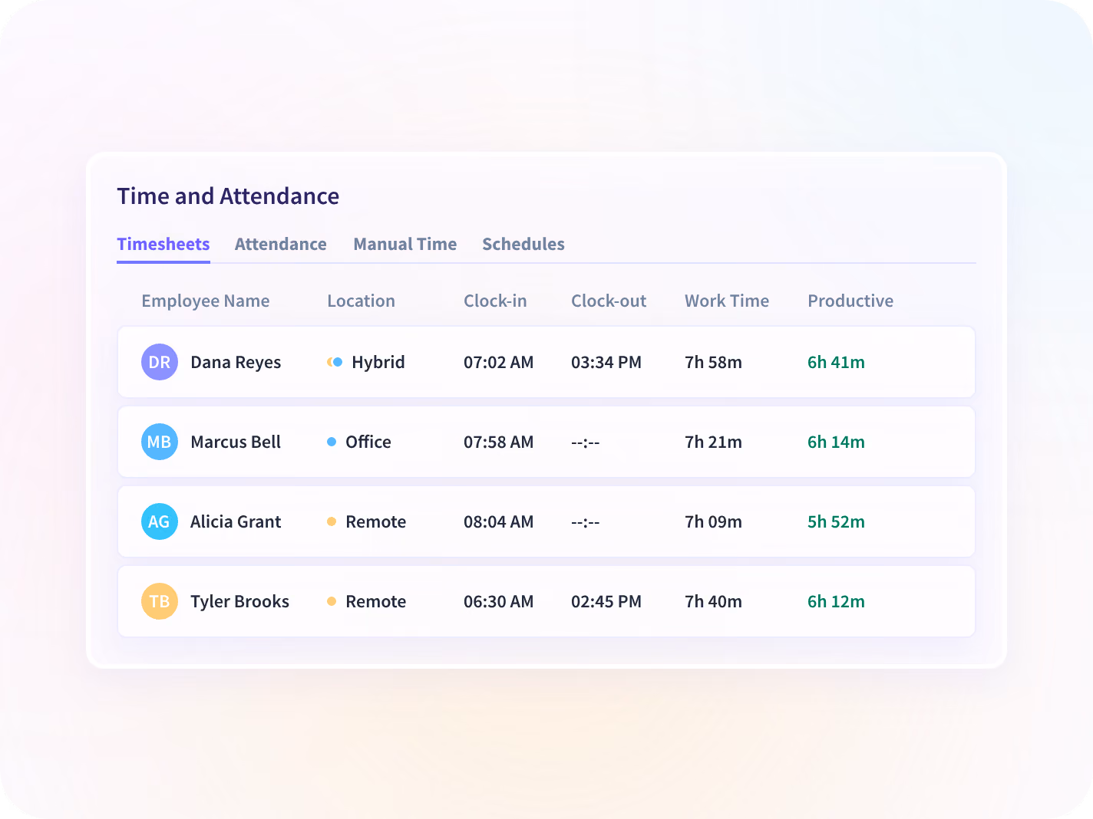Select the name Marcus Bell

click(x=236, y=442)
